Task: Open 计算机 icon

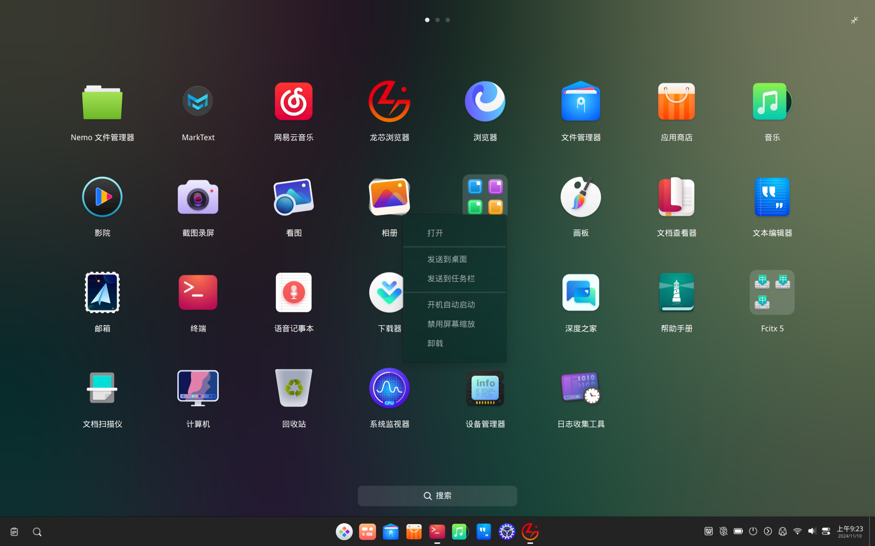Action: pyautogui.click(x=198, y=389)
